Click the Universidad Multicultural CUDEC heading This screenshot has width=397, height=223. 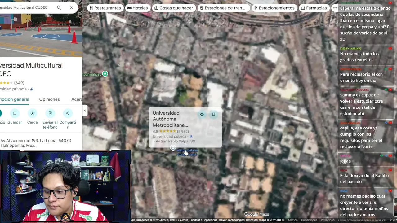point(31,69)
